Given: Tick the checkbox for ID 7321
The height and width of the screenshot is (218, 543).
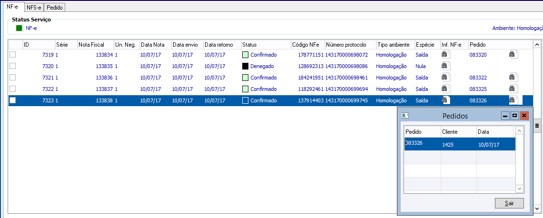Looking at the screenshot, I should click(x=12, y=77).
